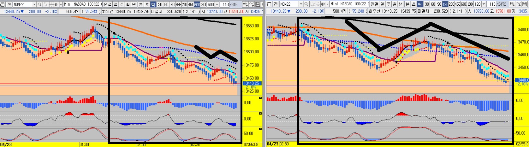Select the 450 tick interval in left chart
This screenshot has height=147, width=529.
point(191,4)
